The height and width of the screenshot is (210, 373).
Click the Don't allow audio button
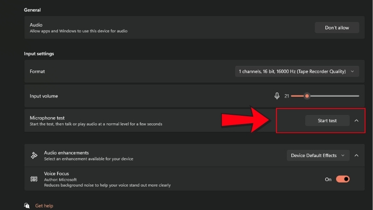tap(337, 28)
